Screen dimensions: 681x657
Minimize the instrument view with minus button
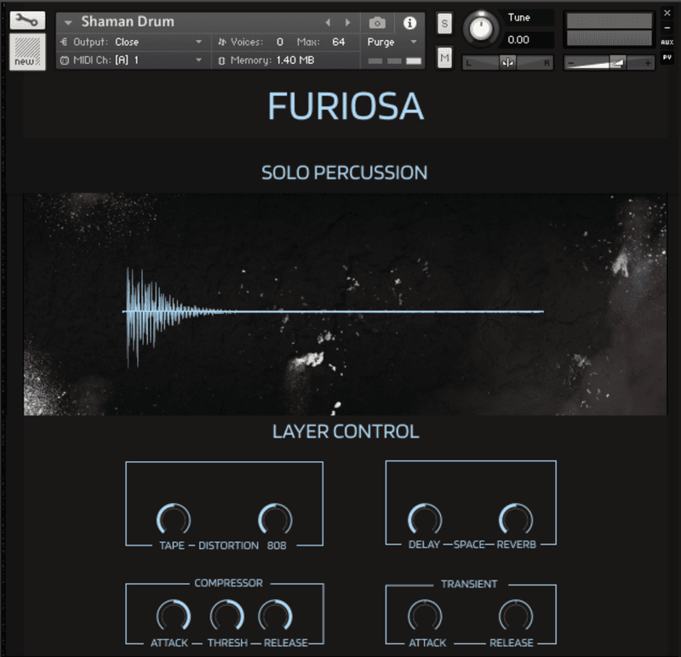[667, 28]
